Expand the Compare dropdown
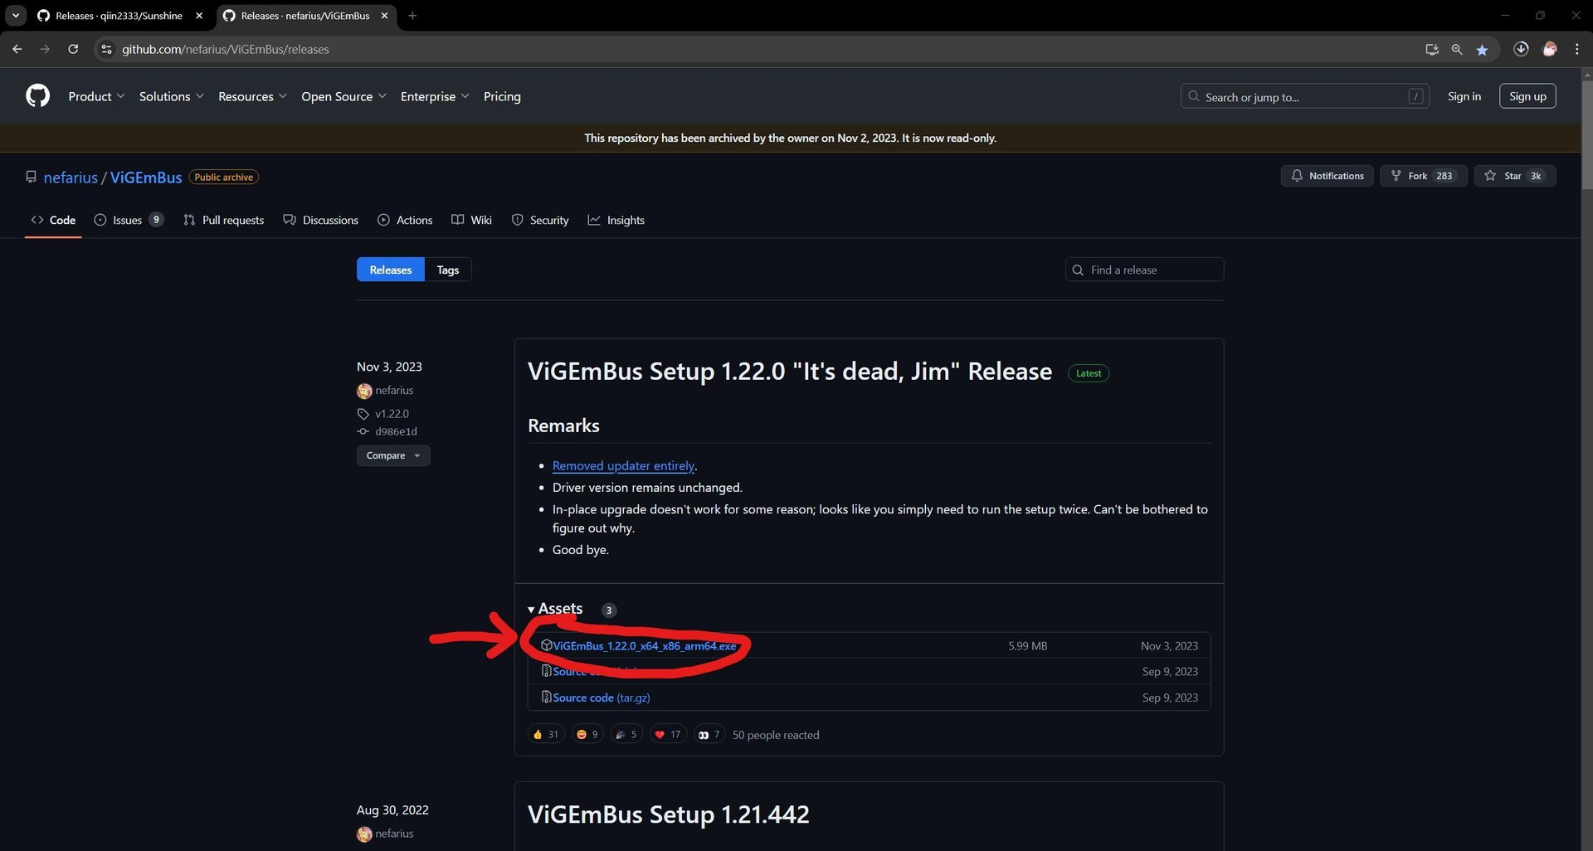 coord(393,456)
